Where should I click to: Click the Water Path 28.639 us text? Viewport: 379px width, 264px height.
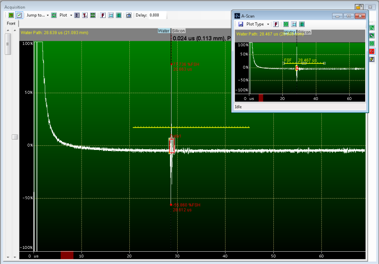pos(54,33)
